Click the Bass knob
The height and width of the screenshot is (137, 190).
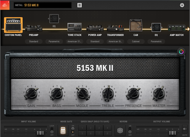click(x=57, y=93)
